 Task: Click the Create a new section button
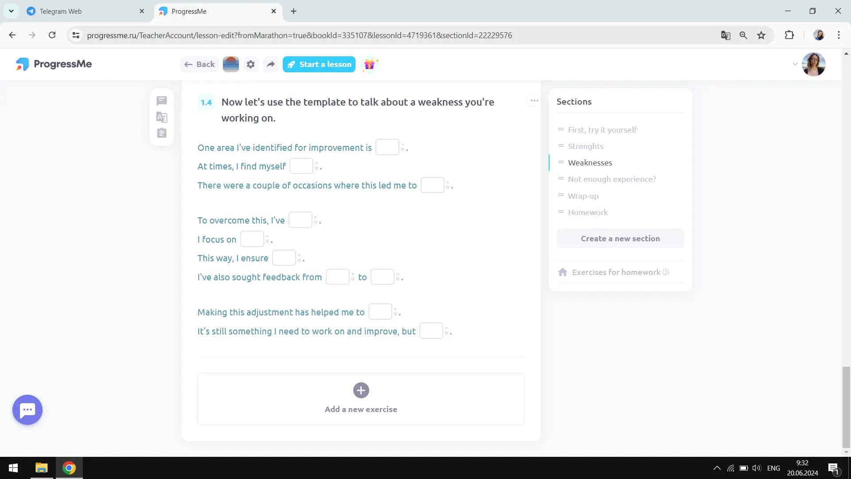click(x=620, y=239)
